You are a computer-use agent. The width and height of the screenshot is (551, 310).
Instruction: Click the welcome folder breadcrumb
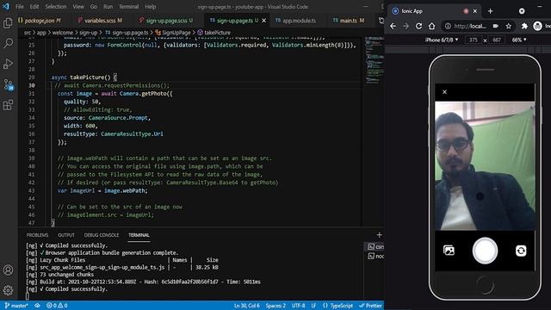(63, 33)
